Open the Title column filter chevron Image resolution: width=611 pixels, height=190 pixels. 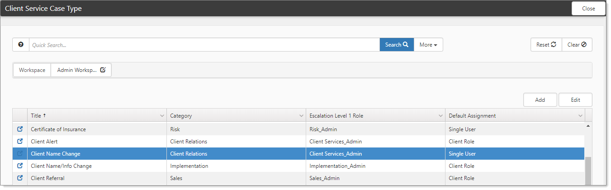point(162,116)
